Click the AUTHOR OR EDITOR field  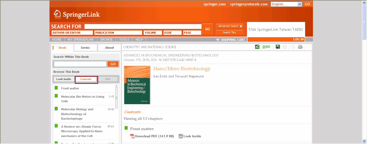(x=72, y=33)
